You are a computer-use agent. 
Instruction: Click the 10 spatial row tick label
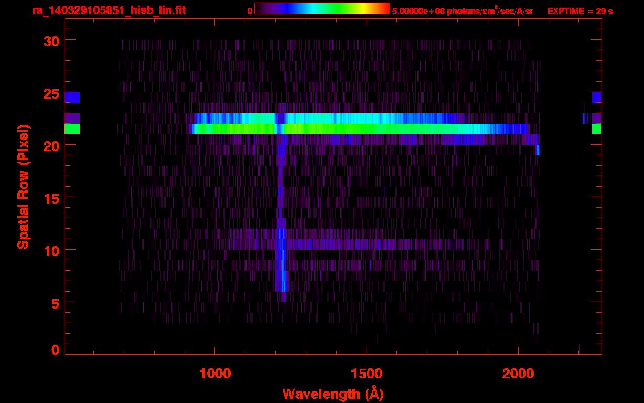tap(51, 250)
